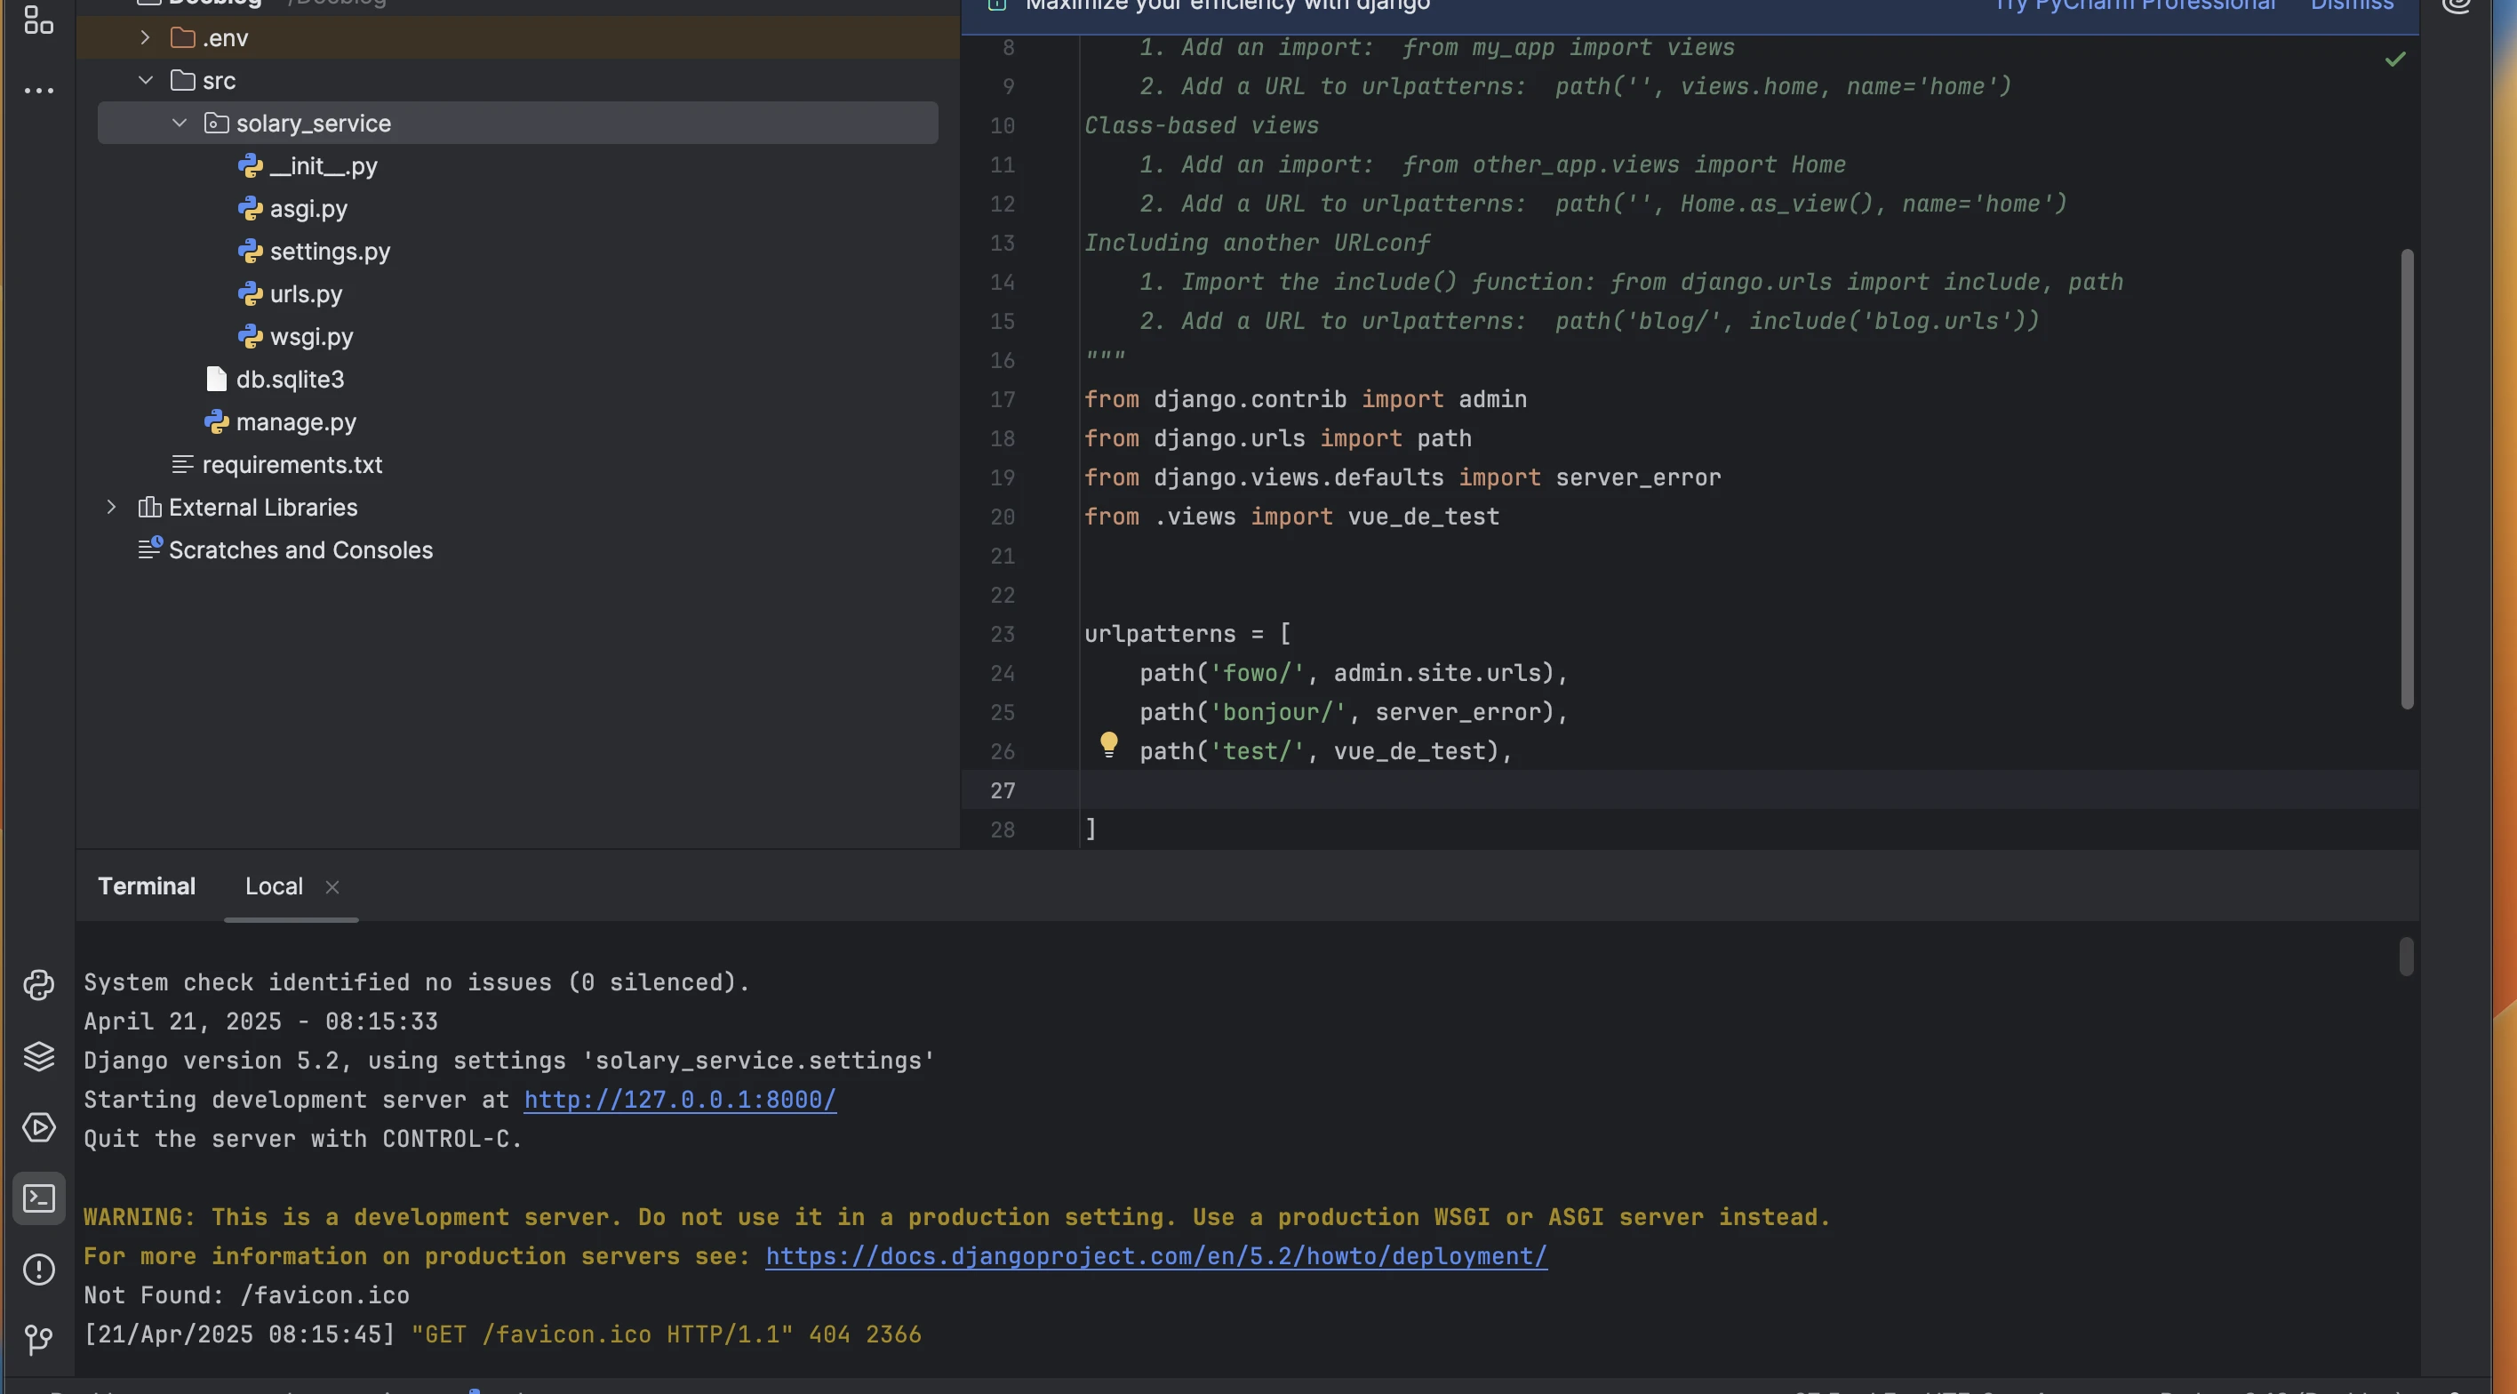2517x1394 pixels.
Task: Click the Terminal tool window icon
Action: pyautogui.click(x=39, y=1198)
